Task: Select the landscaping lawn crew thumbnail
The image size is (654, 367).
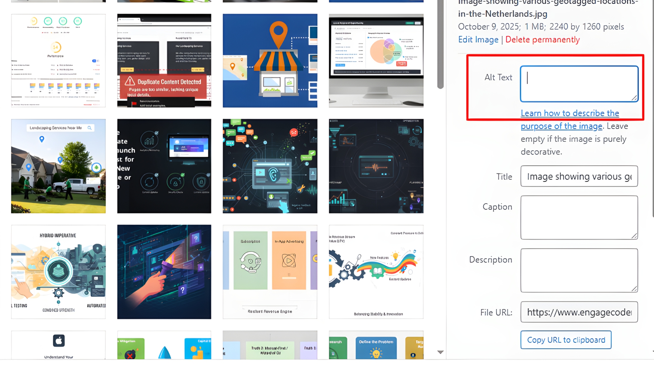Action: [58, 166]
